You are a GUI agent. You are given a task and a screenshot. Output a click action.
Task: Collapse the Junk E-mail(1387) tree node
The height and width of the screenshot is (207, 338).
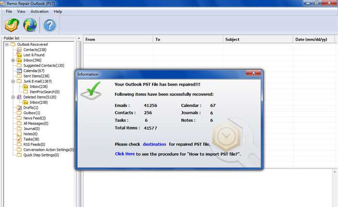click(13, 81)
